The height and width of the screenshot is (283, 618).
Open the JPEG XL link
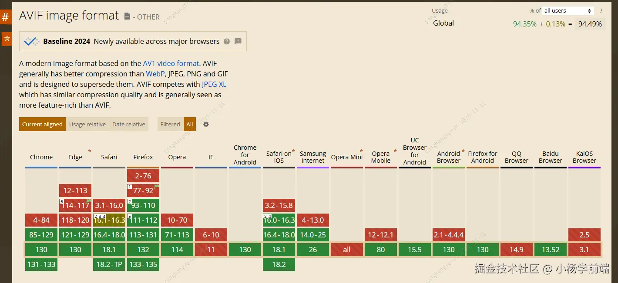coord(214,84)
